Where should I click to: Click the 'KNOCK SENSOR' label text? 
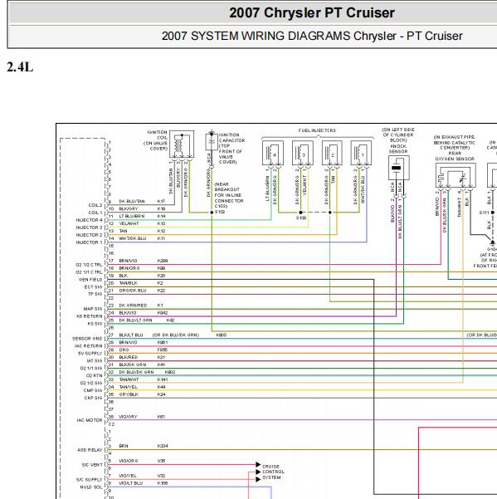pos(398,149)
